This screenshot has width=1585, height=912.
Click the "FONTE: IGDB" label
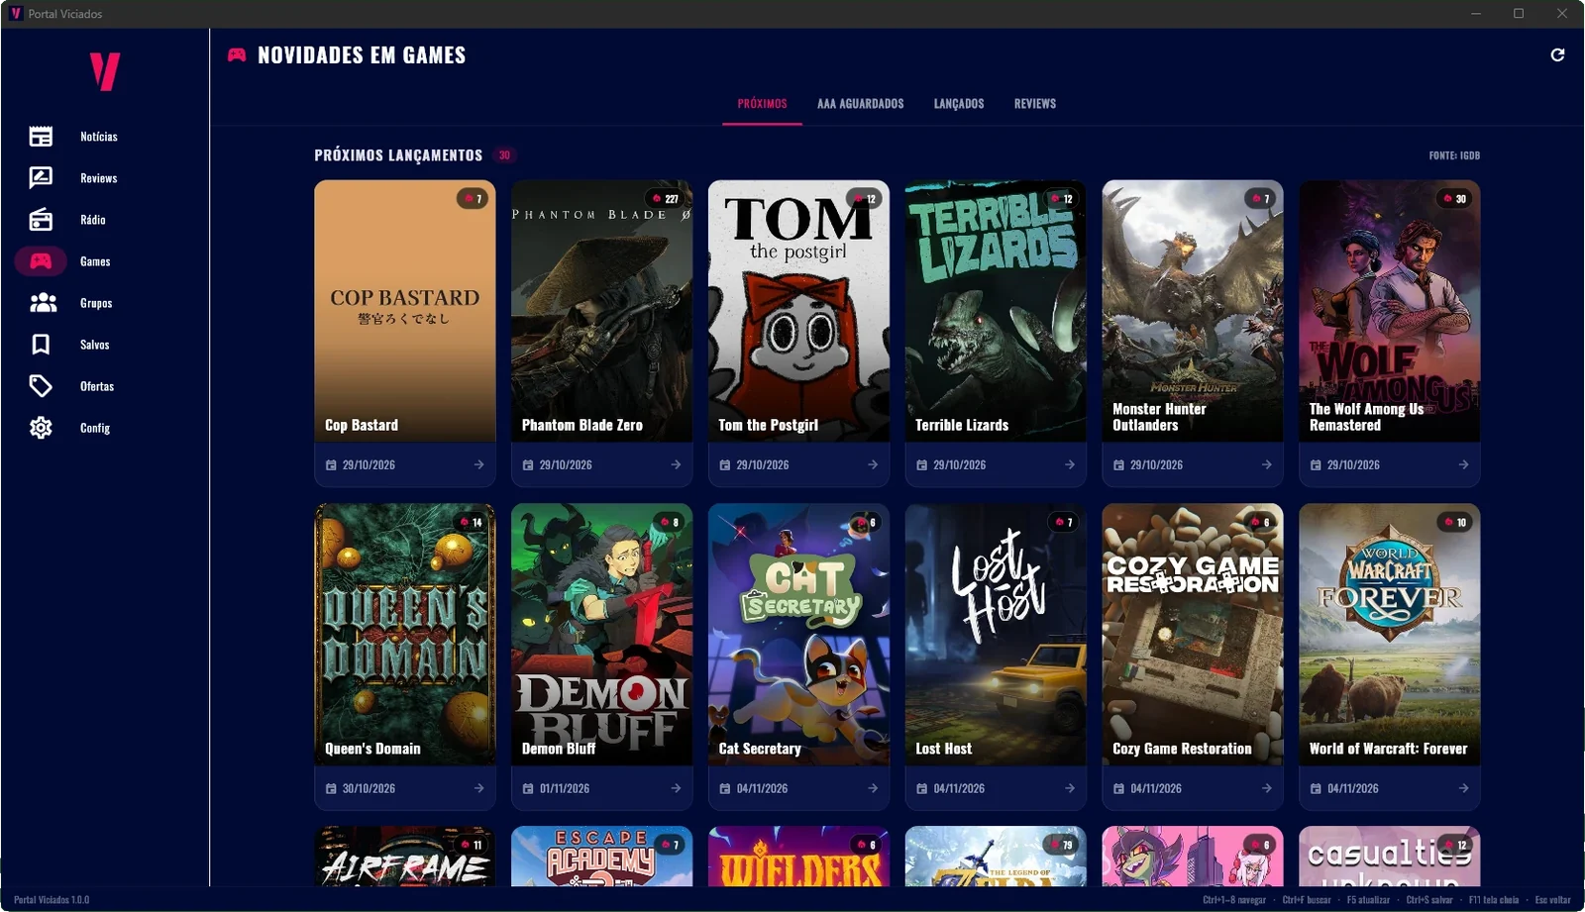pyautogui.click(x=1454, y=155)
